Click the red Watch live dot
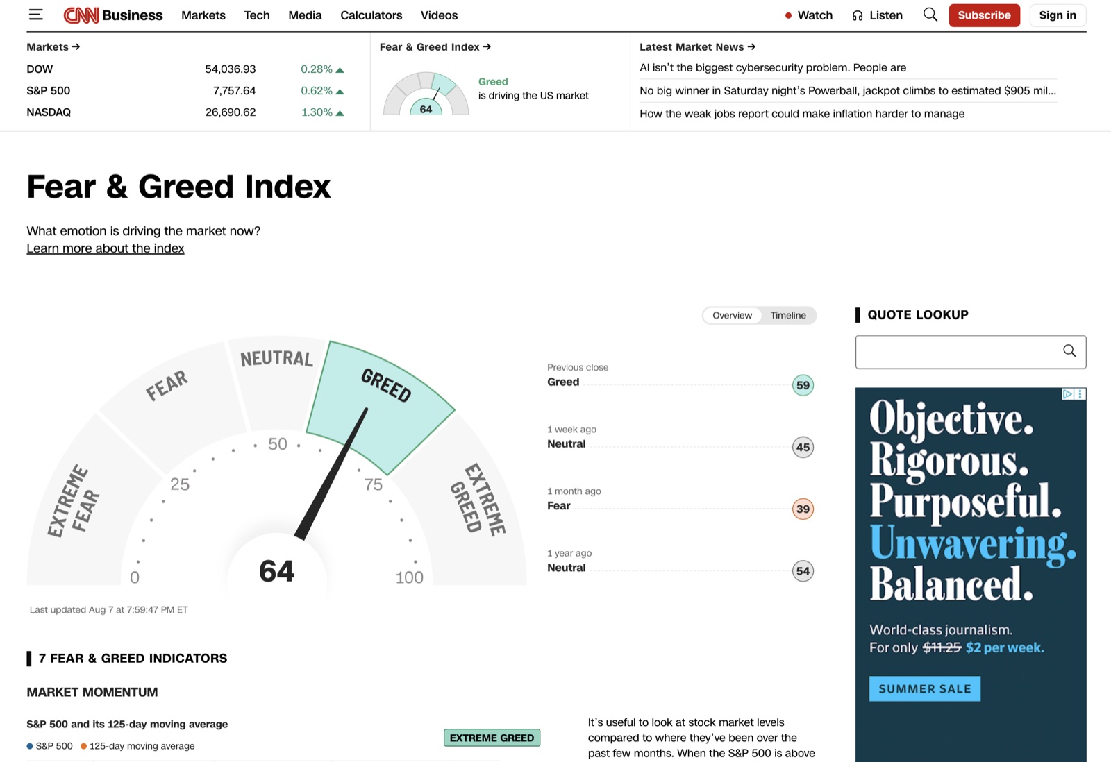Screen dimensions: 1111x762 (788, 15)
